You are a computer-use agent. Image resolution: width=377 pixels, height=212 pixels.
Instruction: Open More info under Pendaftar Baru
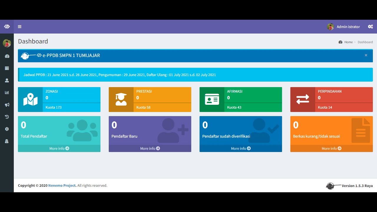point(150,148)
